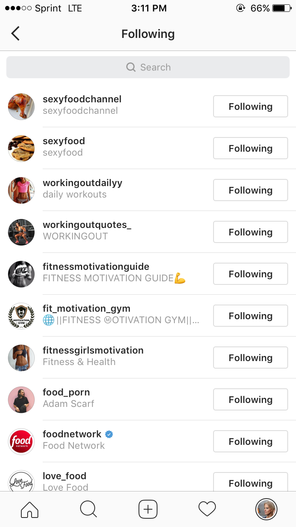View sexyfoodchannel chicken profile photo
The image size is (296, 527).
pos(21,106)
